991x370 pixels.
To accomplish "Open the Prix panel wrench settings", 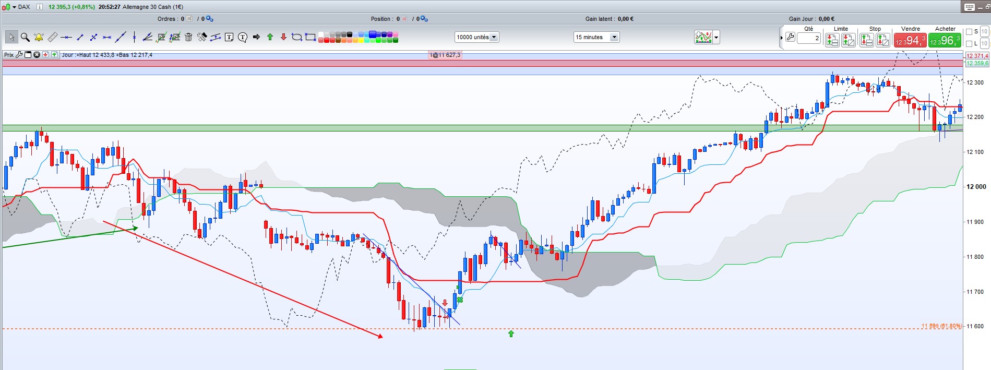I will click(x=19, y=55).
